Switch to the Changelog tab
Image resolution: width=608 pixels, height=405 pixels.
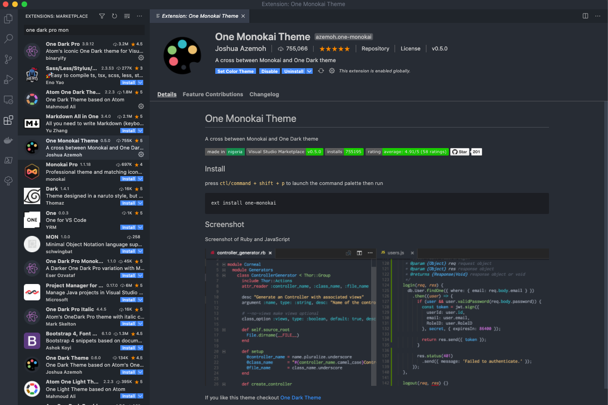[x=264, y=94]
